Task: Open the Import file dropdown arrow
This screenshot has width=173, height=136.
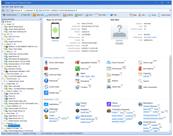Action: click(x=31, y=15)
